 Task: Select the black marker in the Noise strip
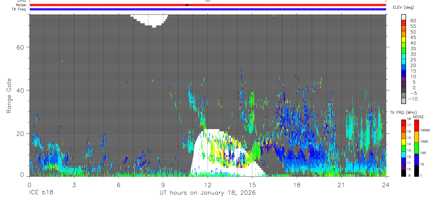[x=187, y=5]
